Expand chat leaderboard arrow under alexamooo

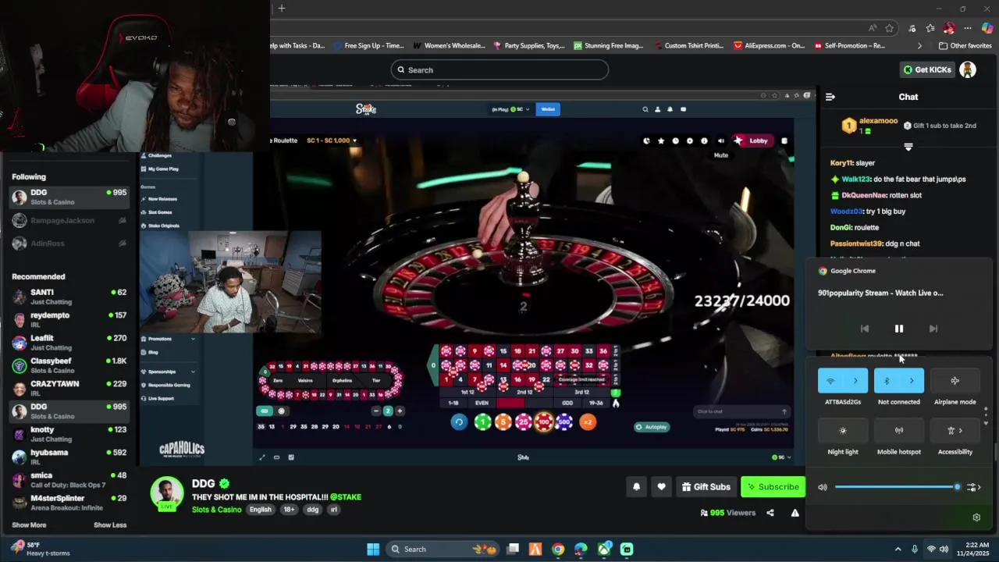tap(908, 147)
